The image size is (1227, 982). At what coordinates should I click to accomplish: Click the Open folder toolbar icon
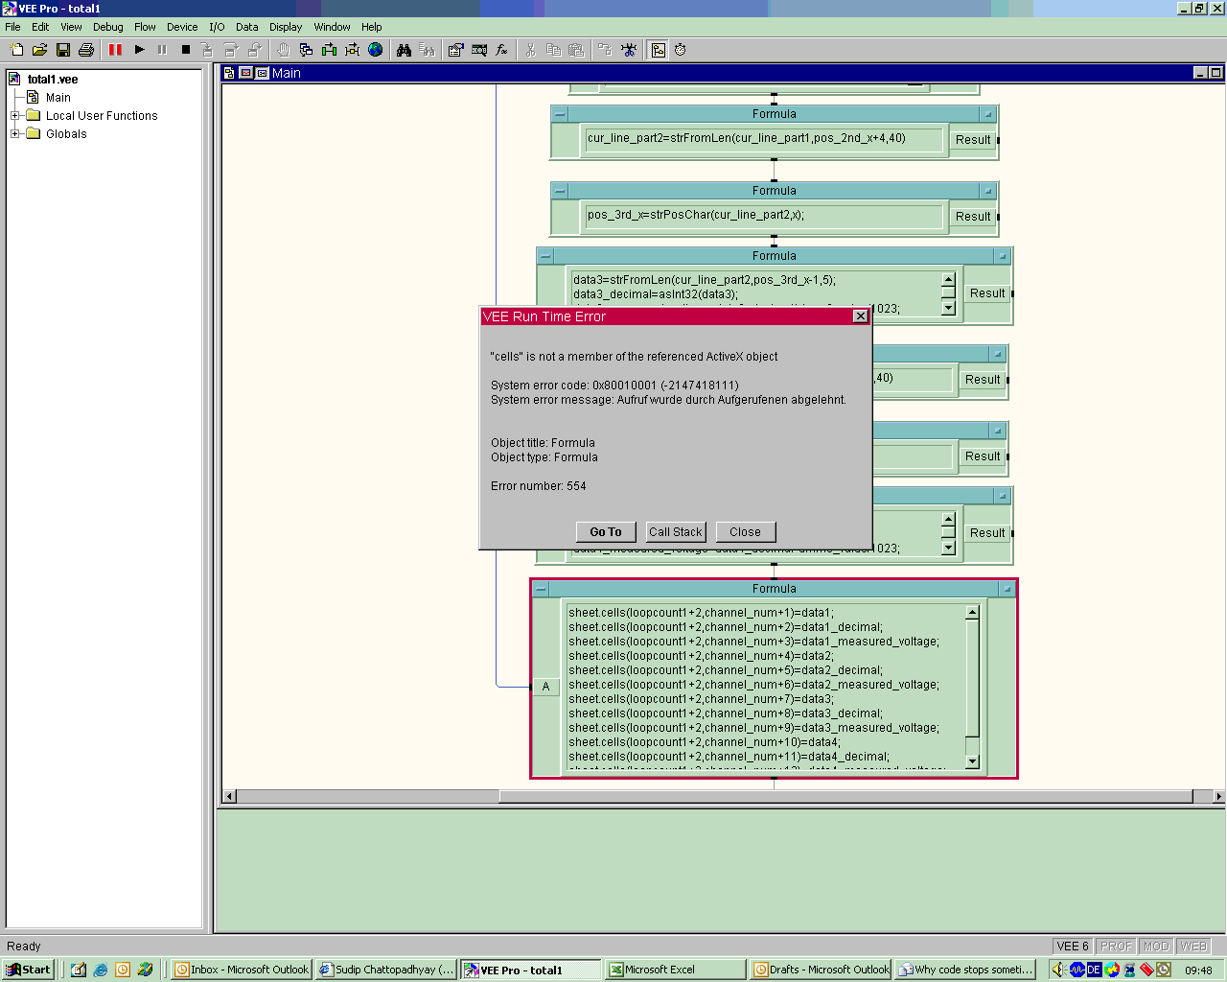tap(40, 50)
